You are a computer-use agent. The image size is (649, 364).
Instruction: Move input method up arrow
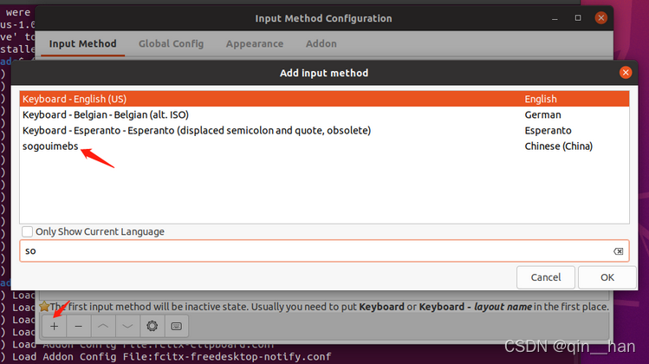pos(103,327)
